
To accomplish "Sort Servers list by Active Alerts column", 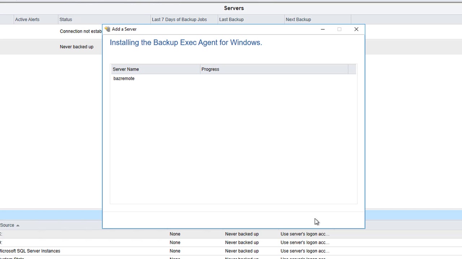I will (35, 19).
